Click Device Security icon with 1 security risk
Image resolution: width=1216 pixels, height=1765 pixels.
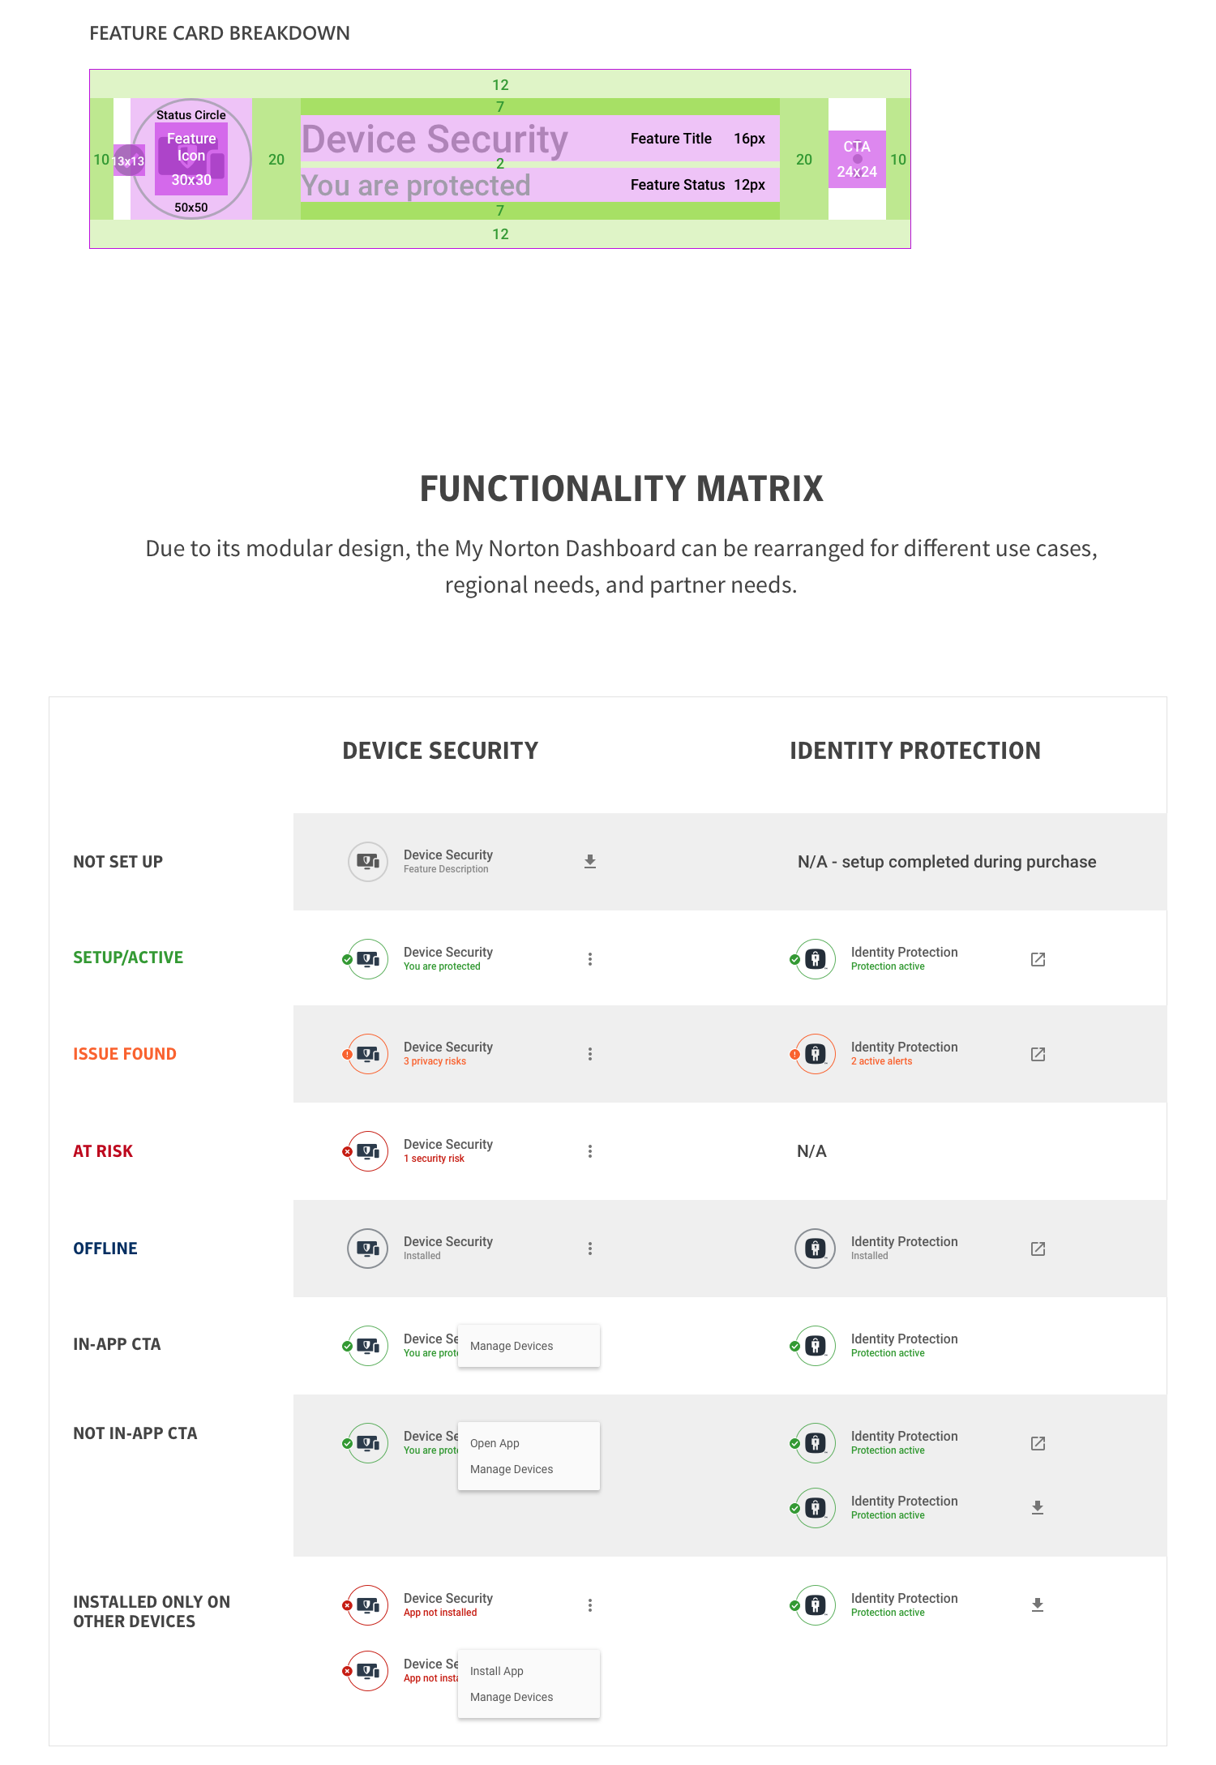(368, 1151)
